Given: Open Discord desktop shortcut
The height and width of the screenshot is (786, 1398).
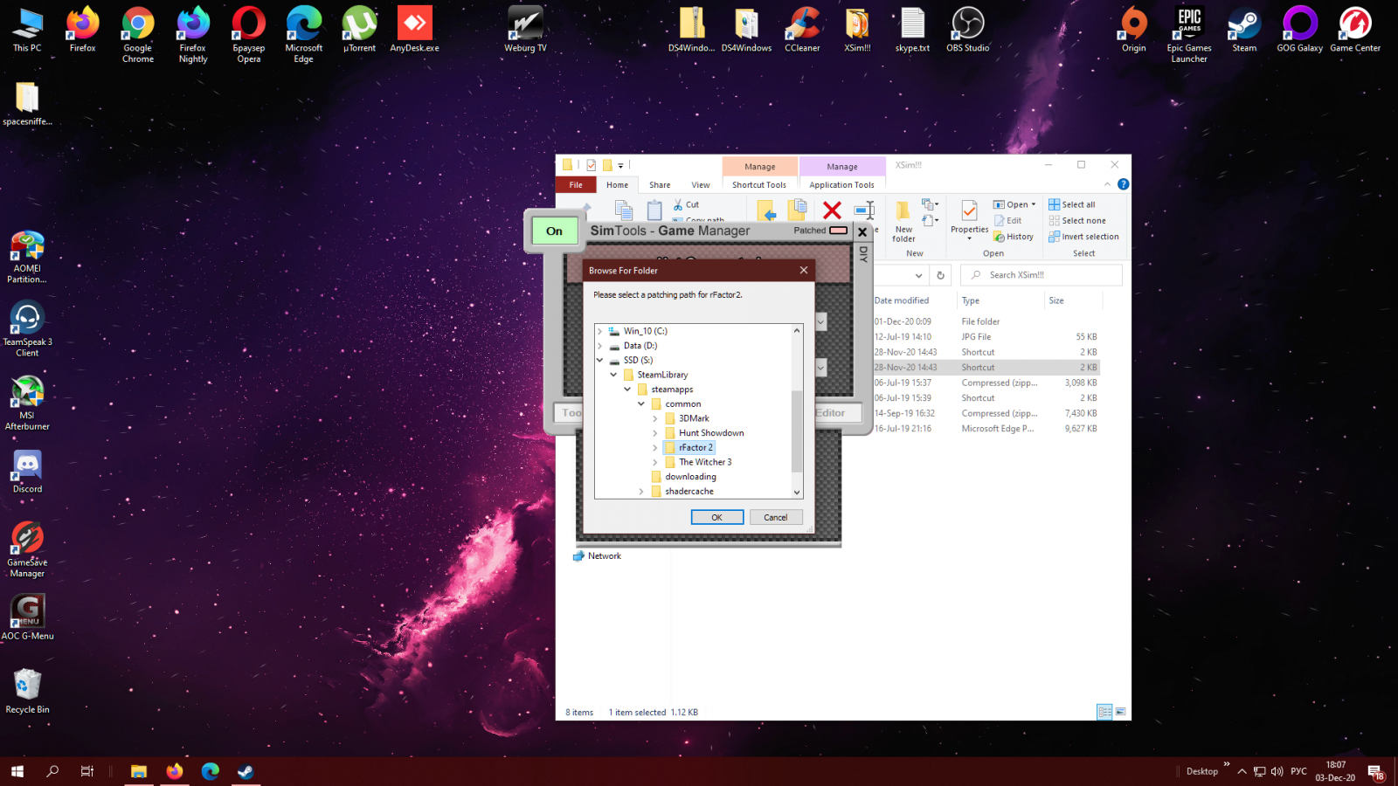Looking at the screenshot, I should [27, 472].
